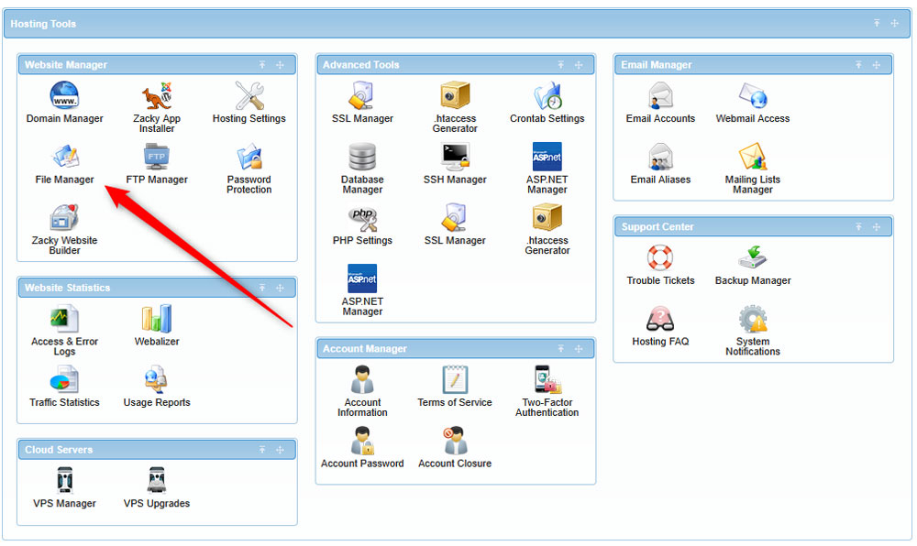Screen dimensions: 917x546
Task: Open the ASP.NET Manager
Action: pos(547,163)
